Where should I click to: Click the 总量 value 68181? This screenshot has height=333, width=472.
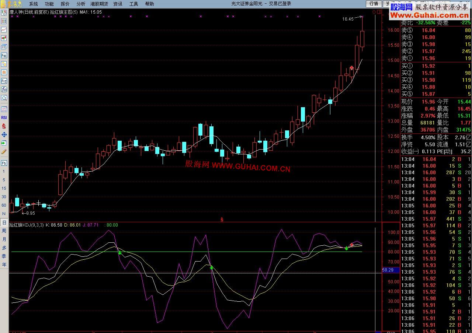tap(428, 123)
